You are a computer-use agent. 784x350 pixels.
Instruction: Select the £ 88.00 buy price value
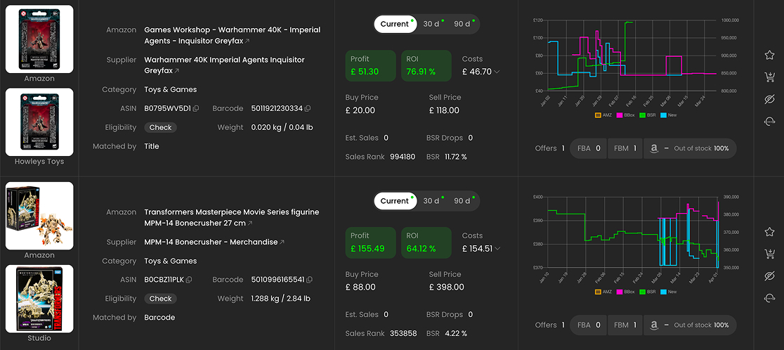tap(360, 287)
